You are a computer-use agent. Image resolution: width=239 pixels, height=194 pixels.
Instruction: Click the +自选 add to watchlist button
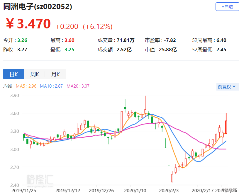coord(227,6)
